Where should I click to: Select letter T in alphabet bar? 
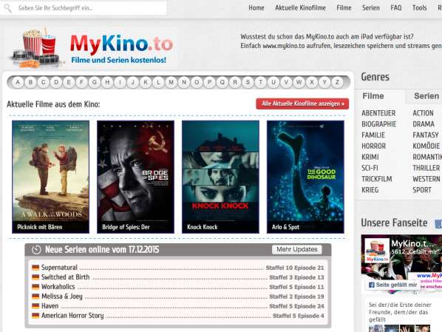click(x=260, y=82)
